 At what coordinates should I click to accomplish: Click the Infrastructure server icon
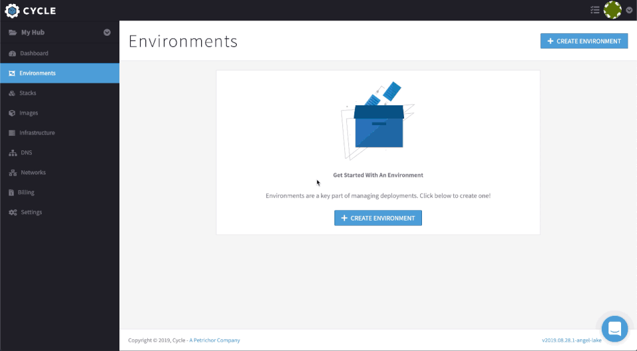click(12, 133)
